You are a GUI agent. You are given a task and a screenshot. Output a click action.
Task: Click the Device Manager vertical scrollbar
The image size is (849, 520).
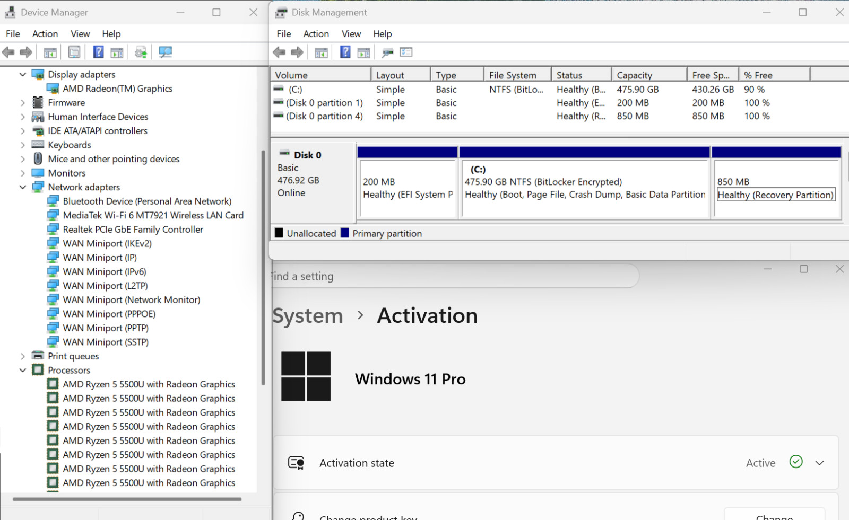(263, 268)
